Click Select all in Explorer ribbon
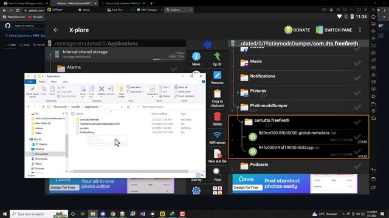 (x=181, y=87)
